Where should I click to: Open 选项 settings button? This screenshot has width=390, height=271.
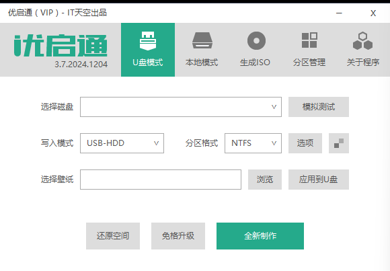(x=305, y=143)
